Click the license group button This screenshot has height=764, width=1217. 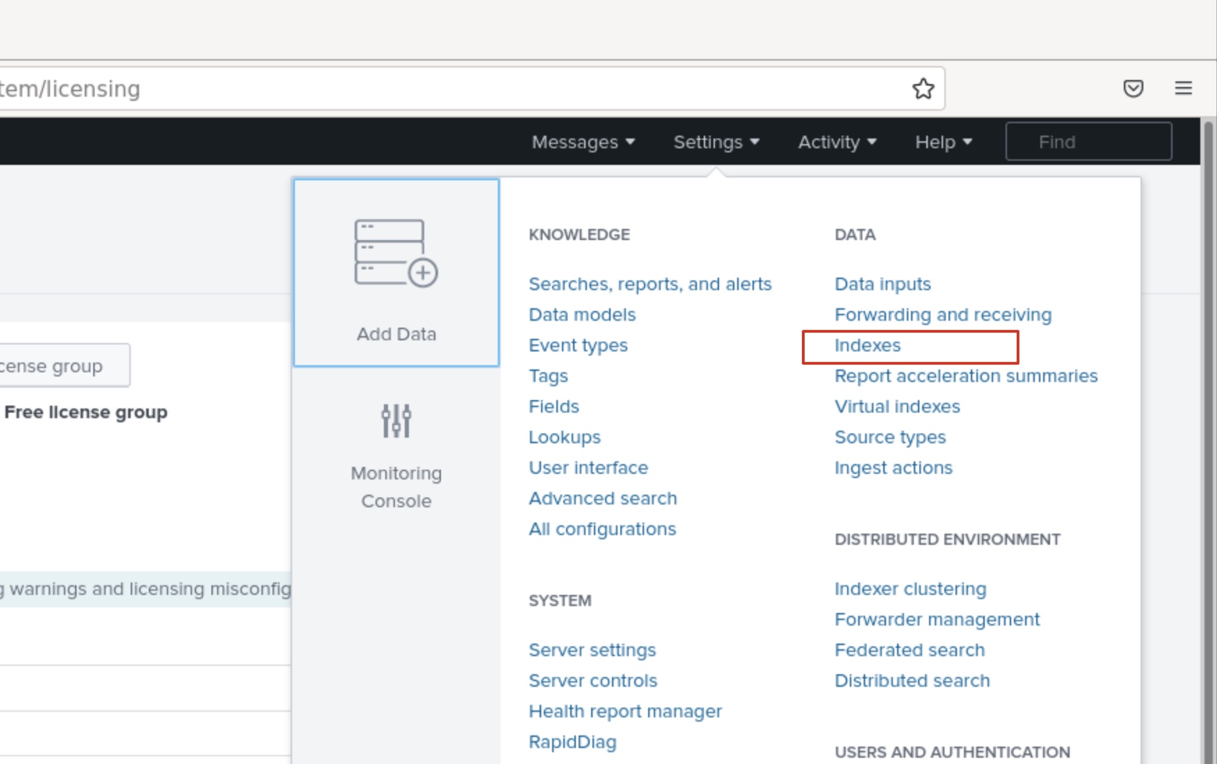point(64,365)
